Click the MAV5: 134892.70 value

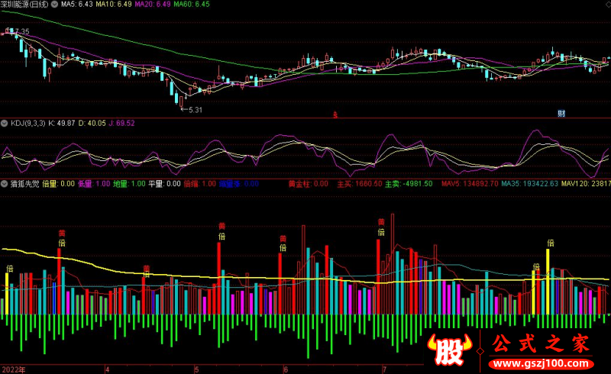[470, 184]
